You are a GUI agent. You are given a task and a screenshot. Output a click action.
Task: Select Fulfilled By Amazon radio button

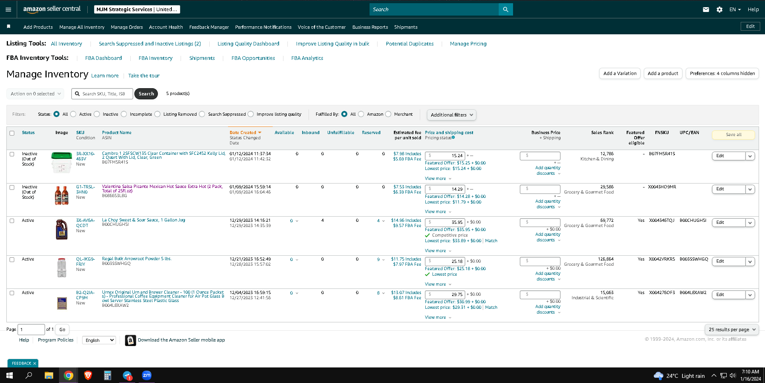tap(361, 114)
